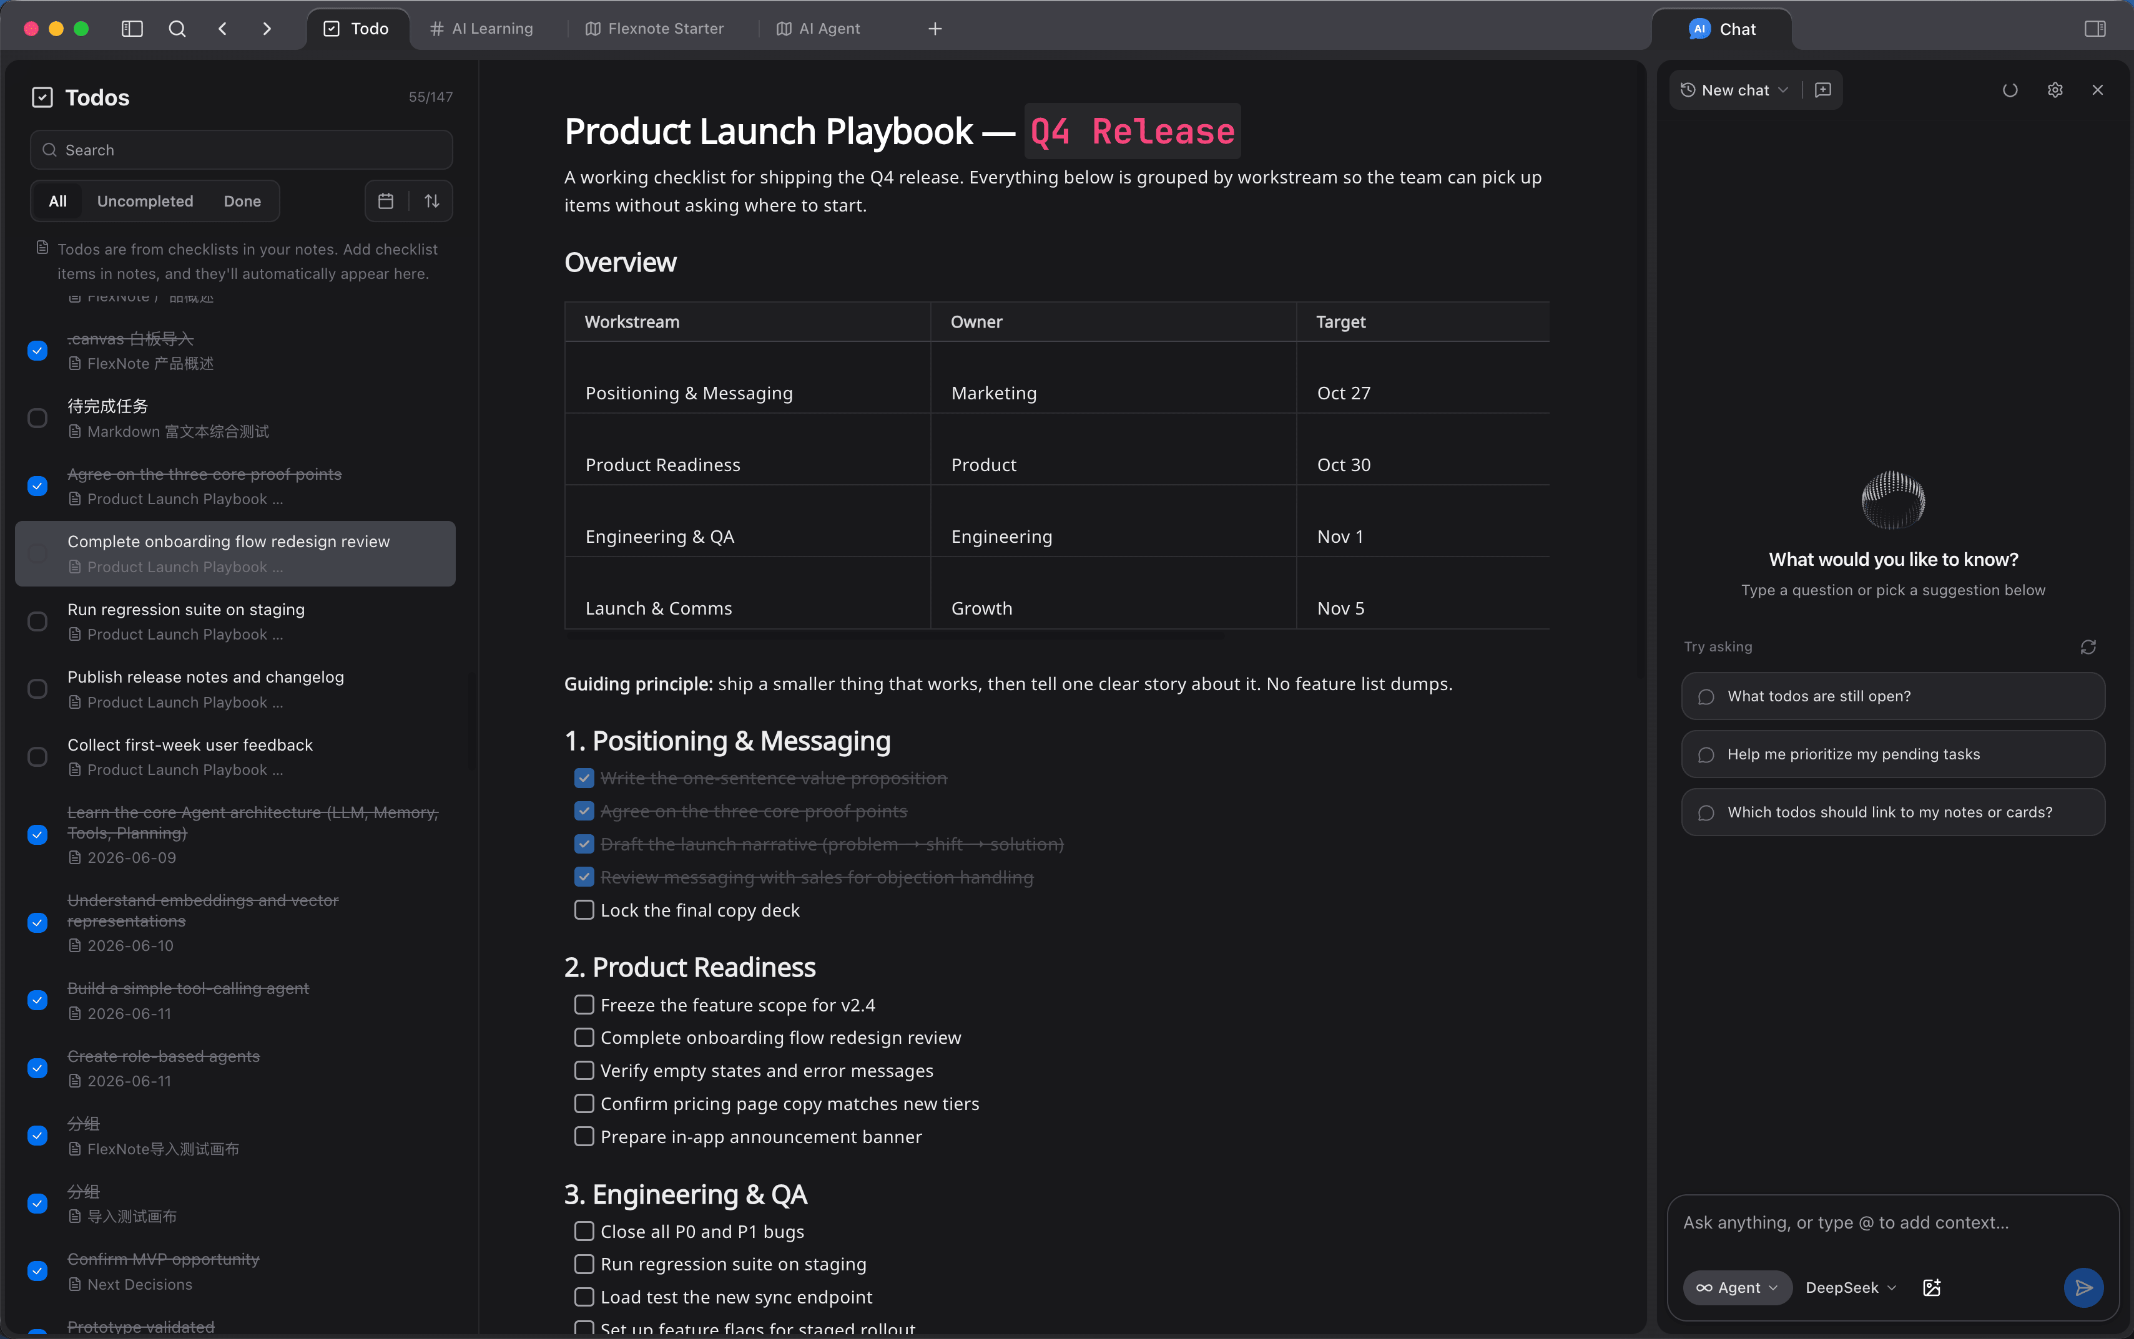Uncheck 'Build a simple tool-calling agent' todo

click(x=37, y=1000)
